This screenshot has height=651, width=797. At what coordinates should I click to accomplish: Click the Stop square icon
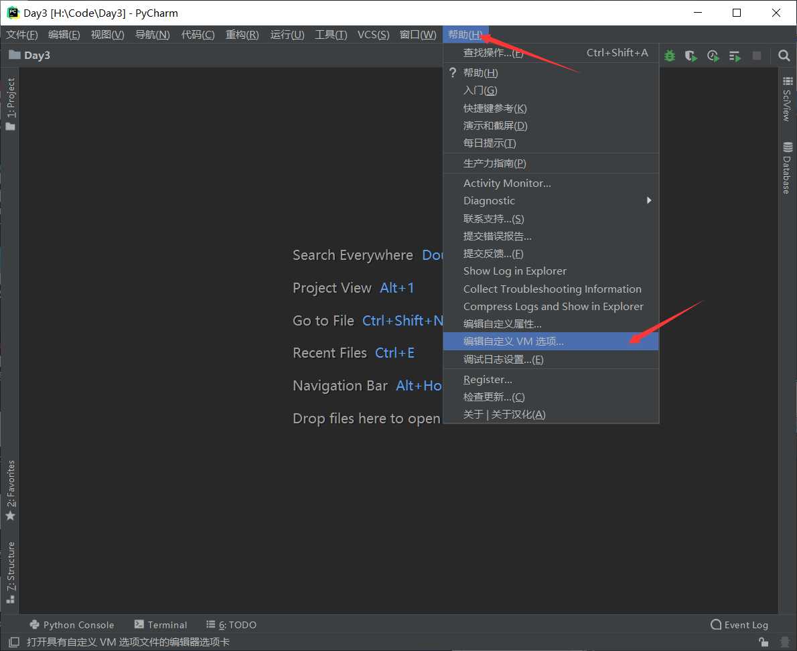click(757, 56)
